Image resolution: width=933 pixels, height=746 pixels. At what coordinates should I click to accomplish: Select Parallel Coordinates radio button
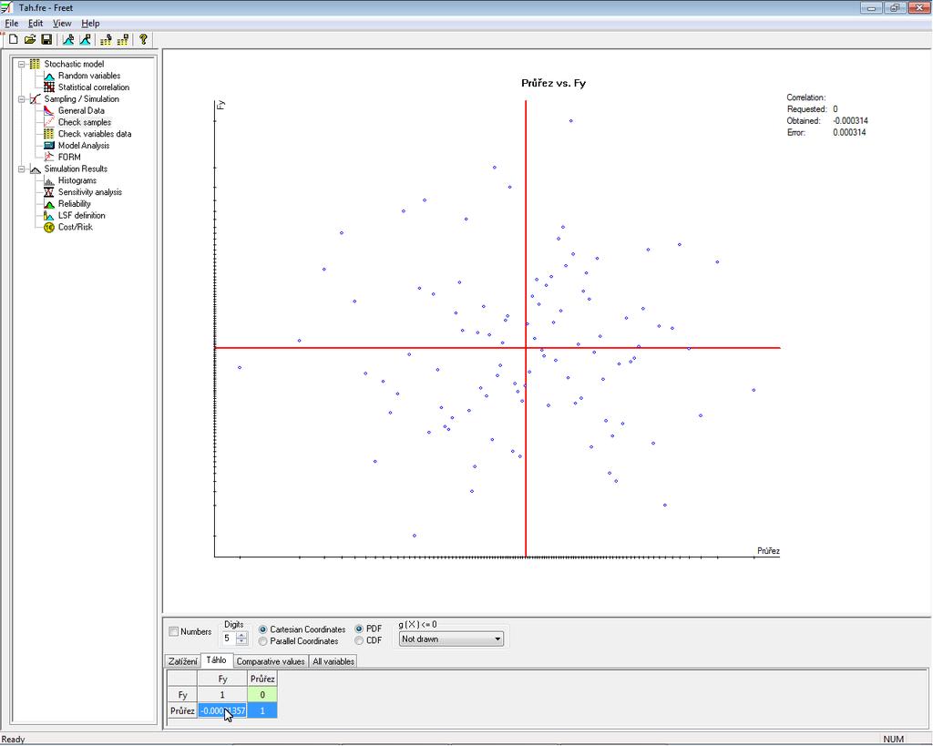(x=263, y=641)
